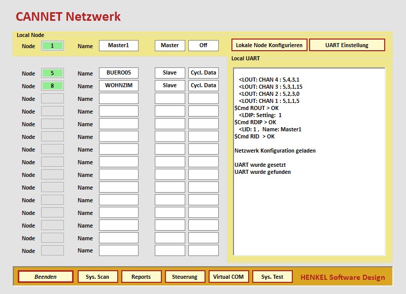406x294 pixels.
Task: Open "Virtual COM"
Action: click(228, 277)
